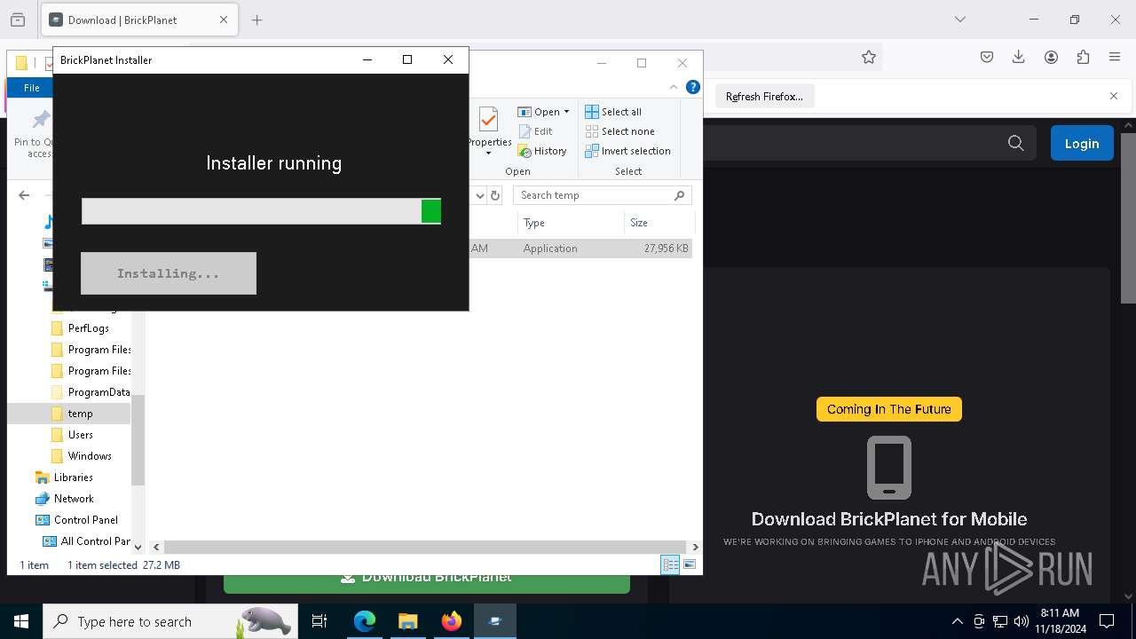
Task: Open the File tab in Explorer
Action: click(x=32, y=88)
